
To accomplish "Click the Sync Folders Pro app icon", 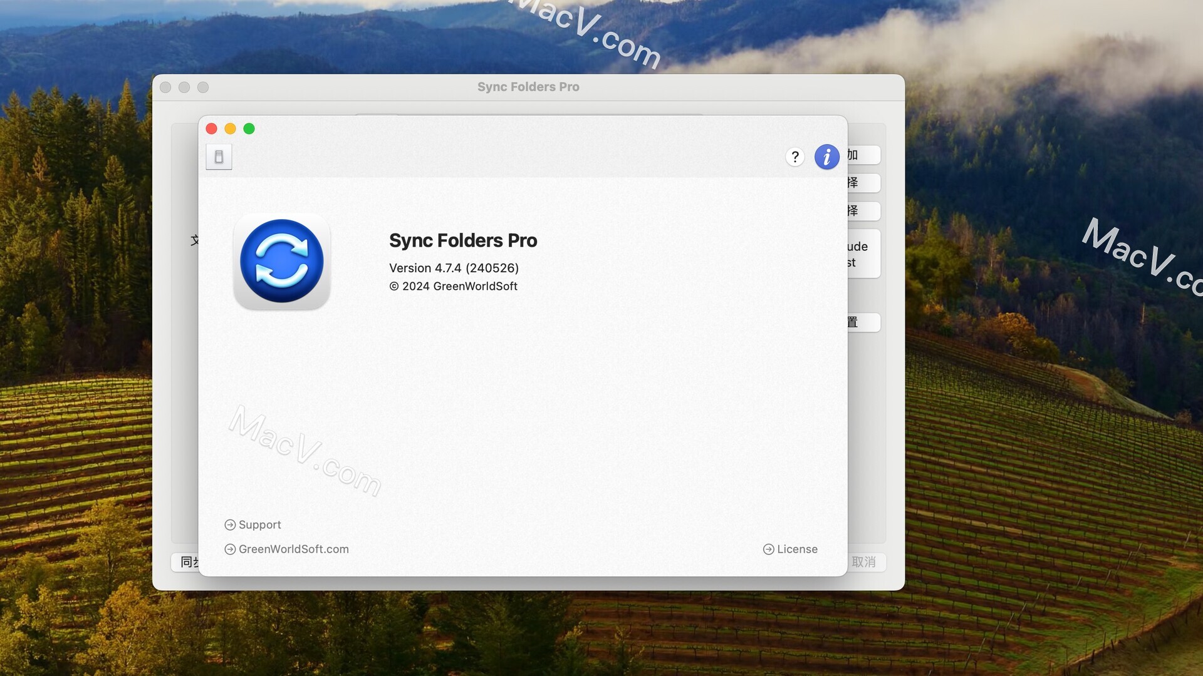I will 282,262.
